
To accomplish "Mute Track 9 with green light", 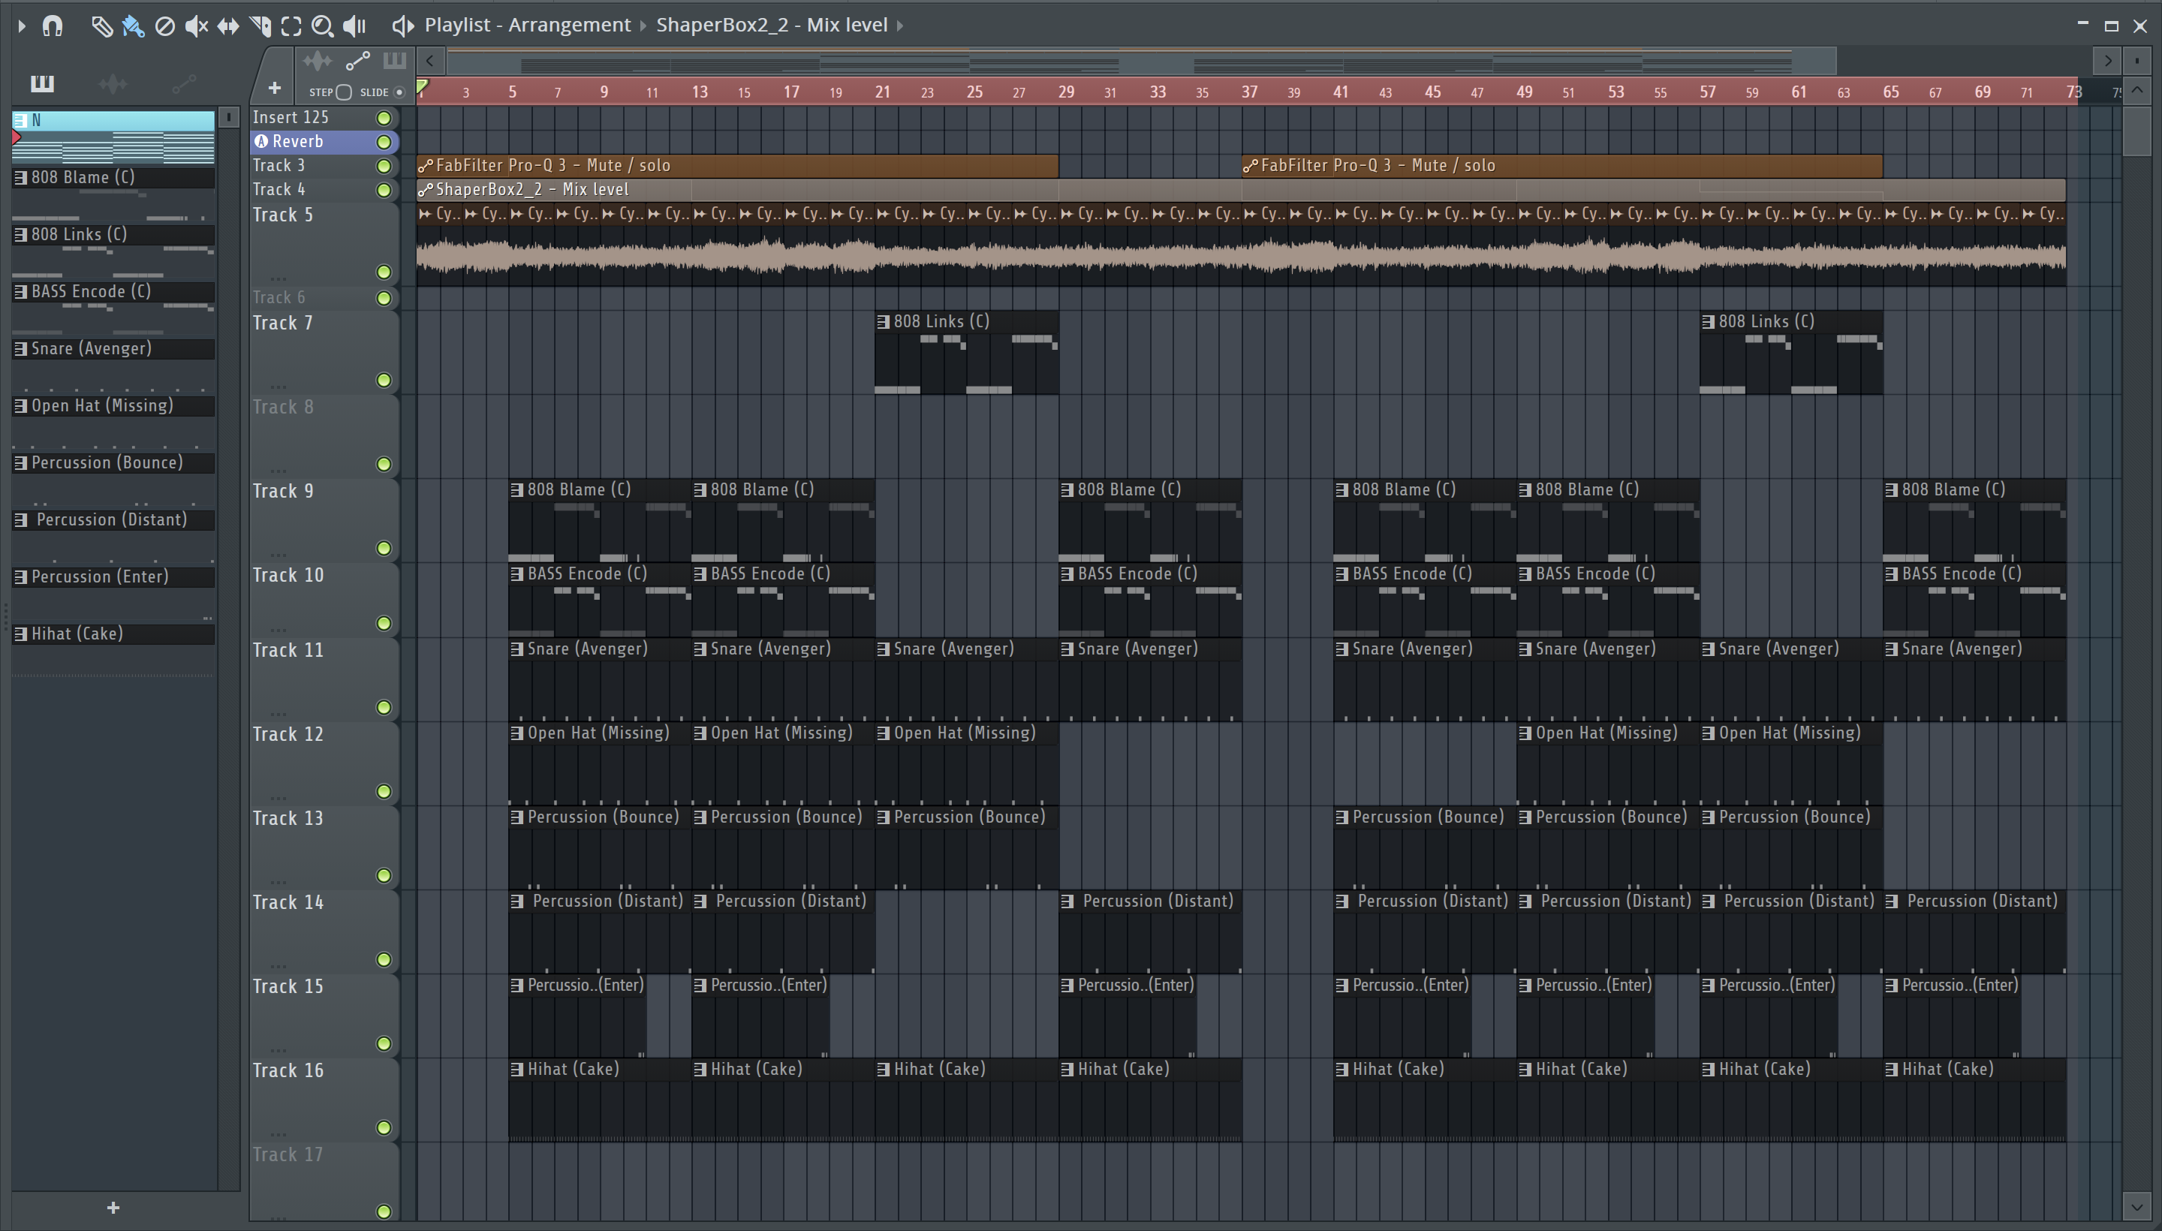I will pos(384,549).
